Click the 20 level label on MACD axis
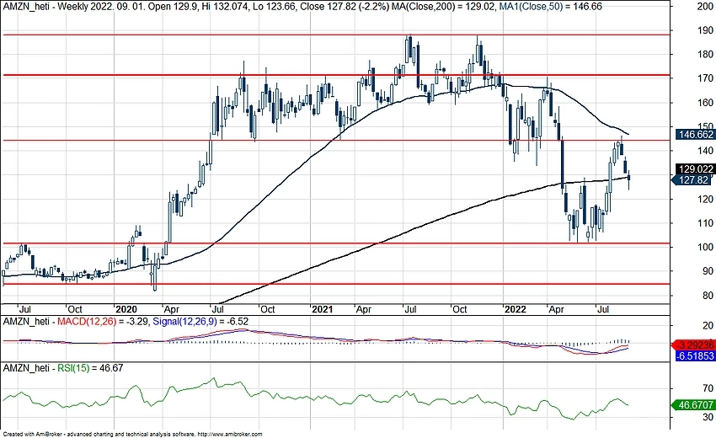This screenshot has height=438, width=716. [708, 326]
